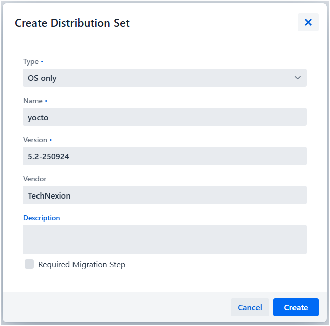
Task: Enable the Required Migration Step checkbox
Action: 29,264
